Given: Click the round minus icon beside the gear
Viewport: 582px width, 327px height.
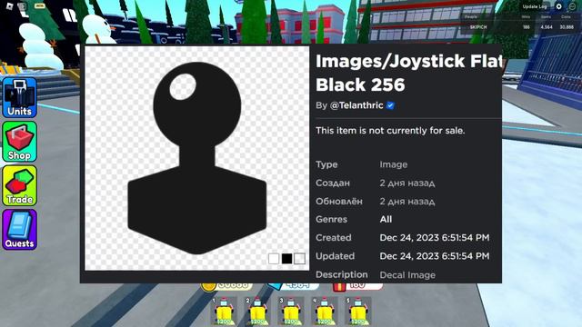Looking at the screenshot, I should (572, 6).
